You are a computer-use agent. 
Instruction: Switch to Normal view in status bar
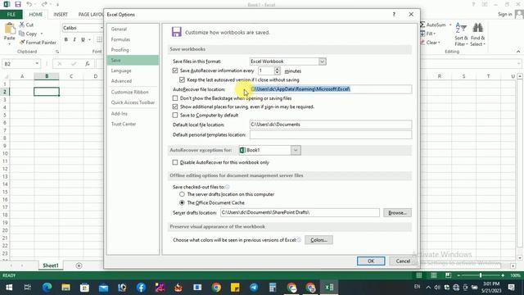coord(418,275)
